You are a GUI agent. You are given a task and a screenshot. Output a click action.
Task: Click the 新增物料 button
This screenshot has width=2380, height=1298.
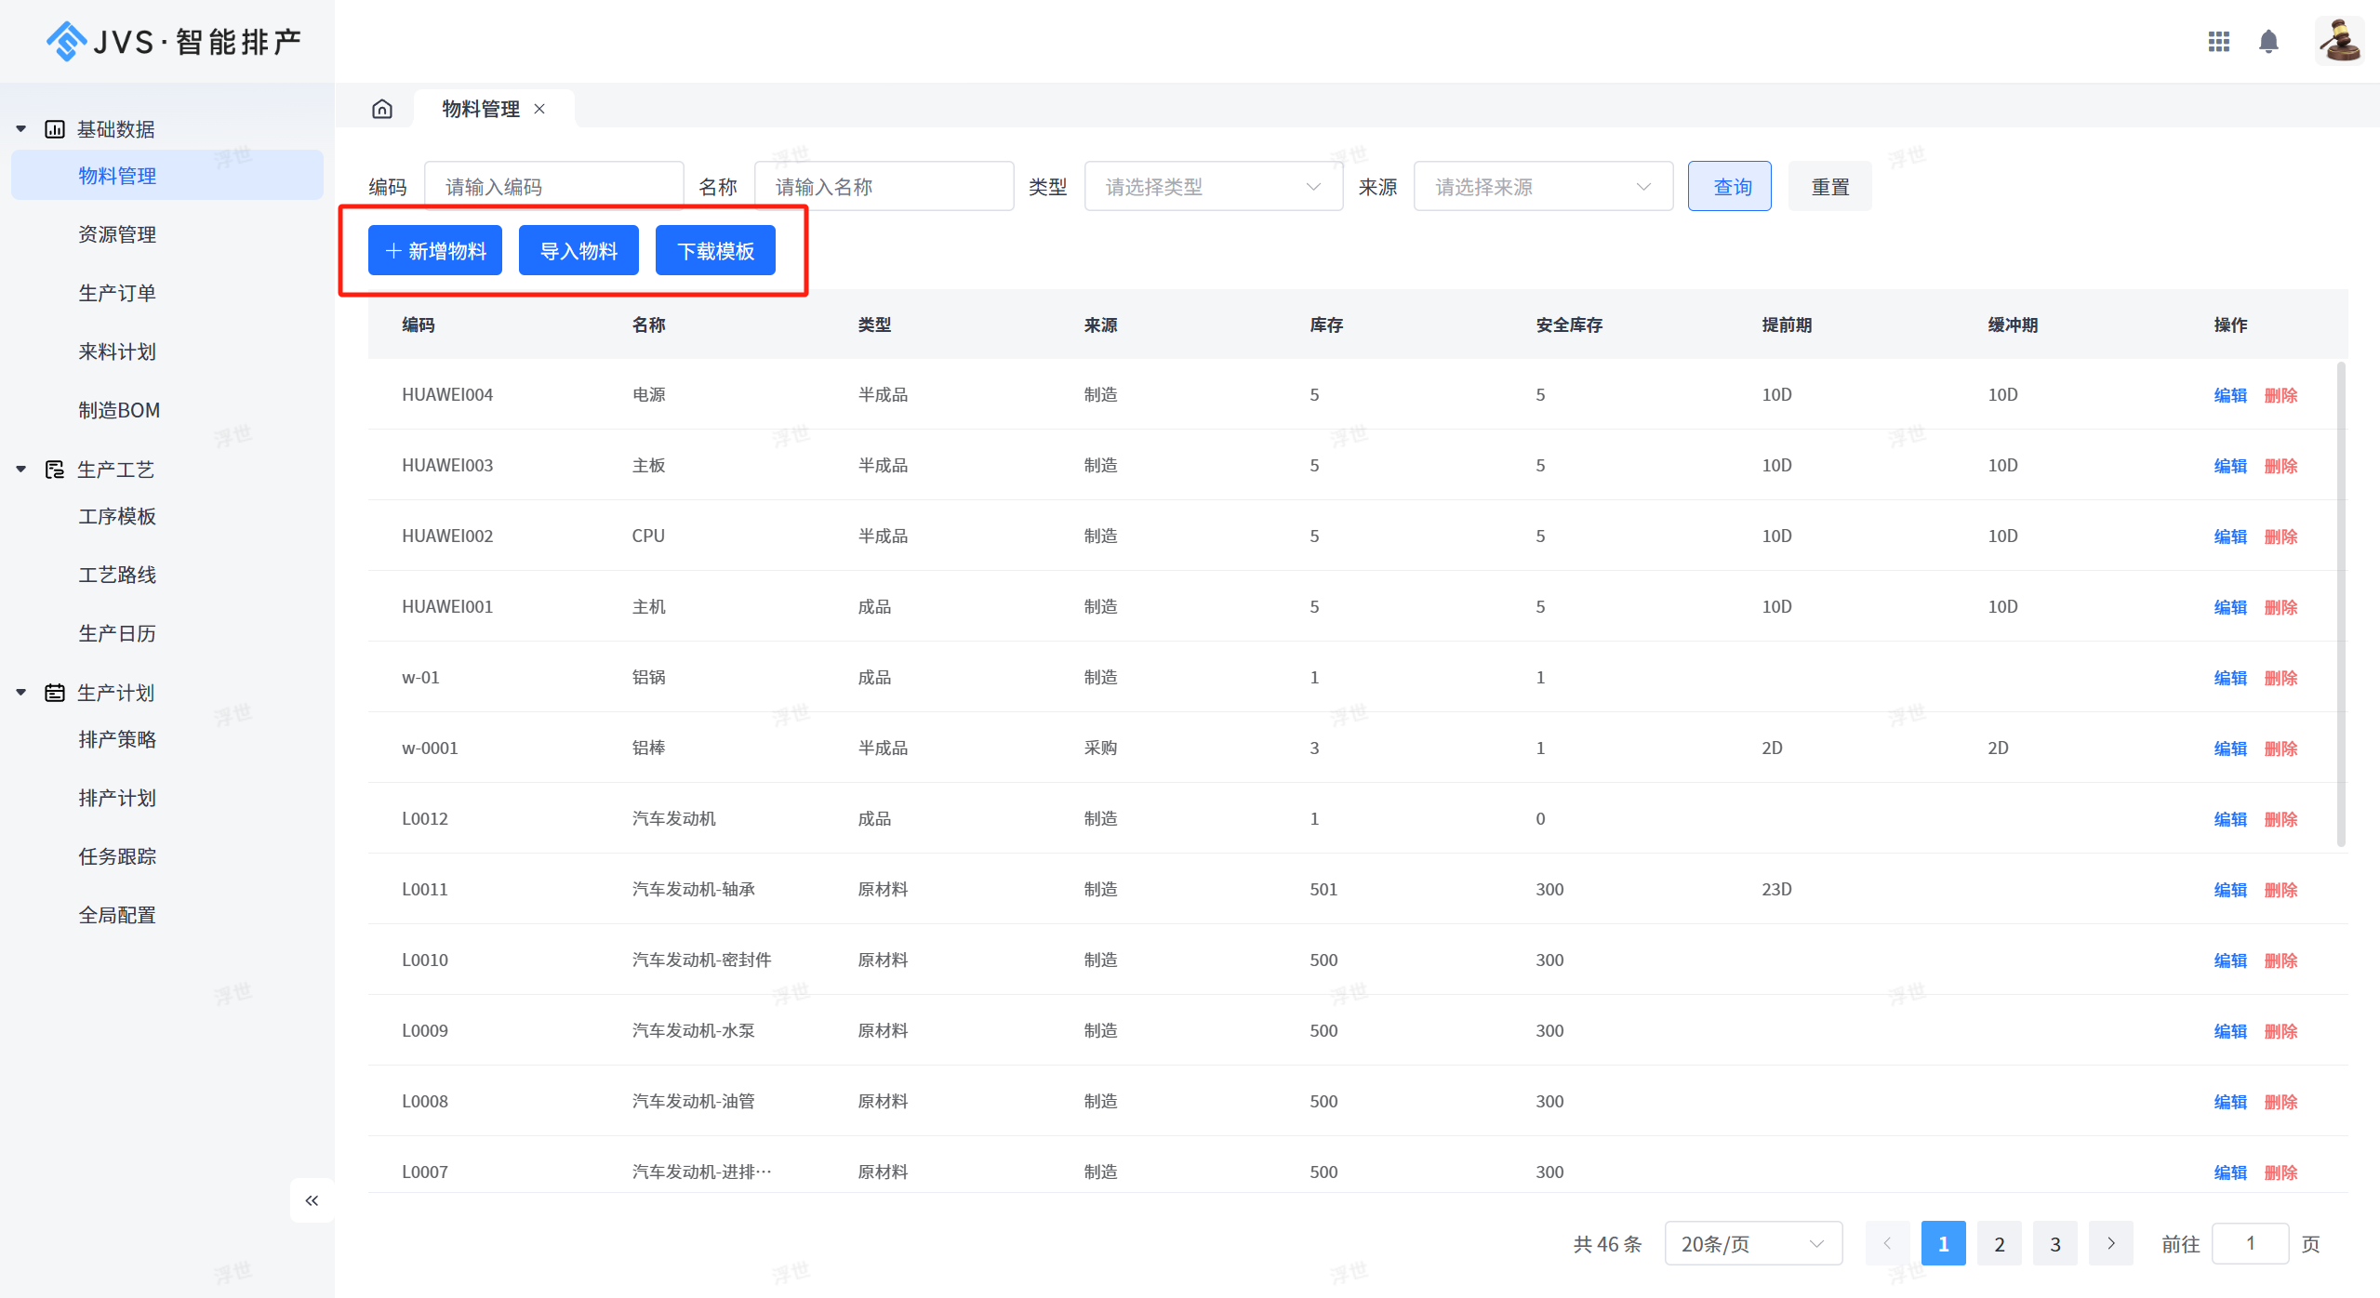coord(435,251)
